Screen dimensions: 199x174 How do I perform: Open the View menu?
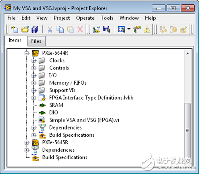click(42, 18)
